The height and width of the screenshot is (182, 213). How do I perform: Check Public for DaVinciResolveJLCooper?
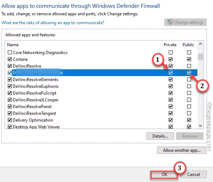pyautogui.click(x=189, y=100)
